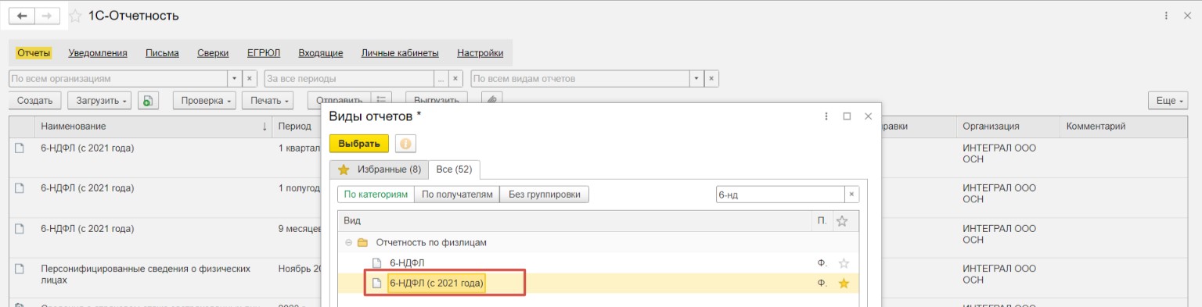Open the dialog's three-dot options menu

(x=826, y=116)
